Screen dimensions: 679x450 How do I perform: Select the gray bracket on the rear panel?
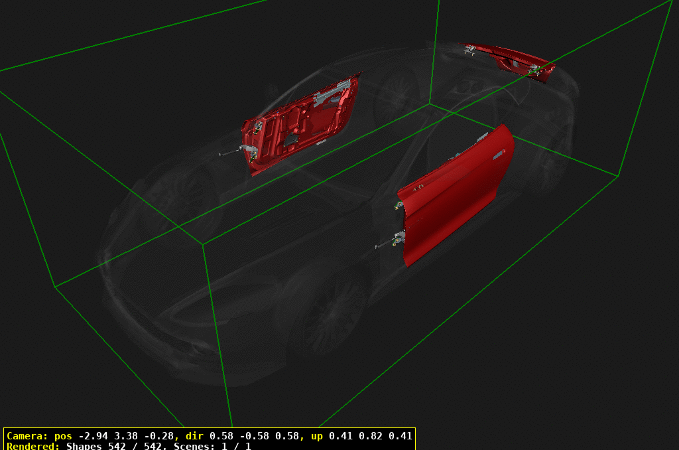[533, 69]
